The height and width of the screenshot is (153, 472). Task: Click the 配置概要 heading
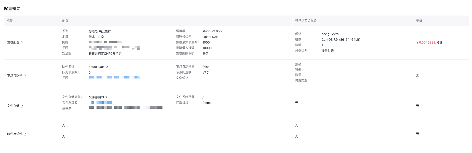tap(12, 8)
